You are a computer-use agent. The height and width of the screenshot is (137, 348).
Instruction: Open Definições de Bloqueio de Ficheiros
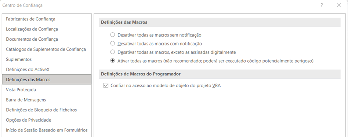coord(47,110)
